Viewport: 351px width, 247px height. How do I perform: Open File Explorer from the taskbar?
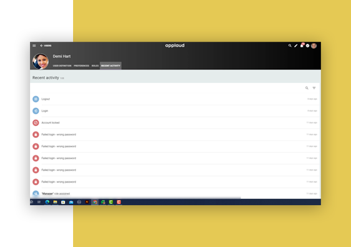[x=55, y=202]
